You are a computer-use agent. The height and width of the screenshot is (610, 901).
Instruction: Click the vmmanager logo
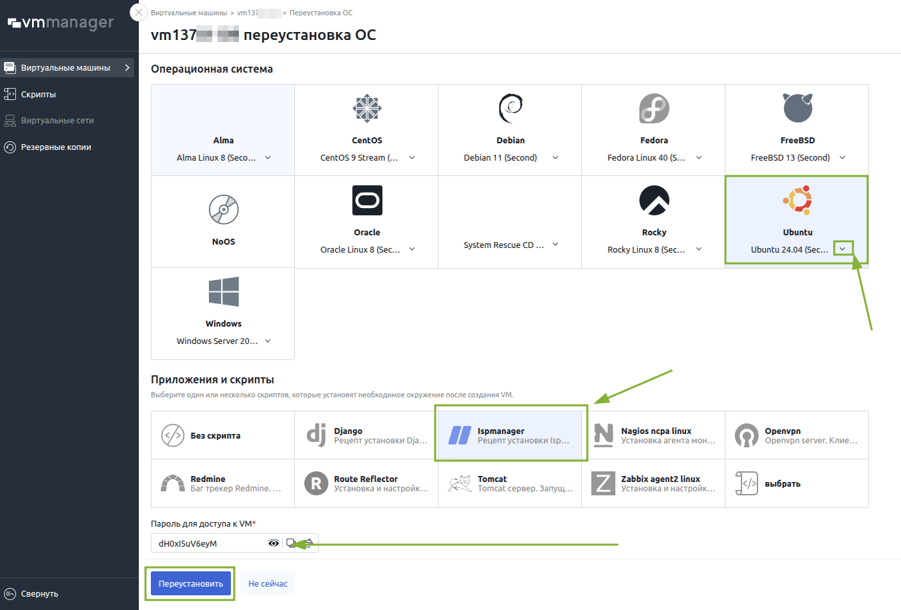pyautogui.click(x=61, y=23)
